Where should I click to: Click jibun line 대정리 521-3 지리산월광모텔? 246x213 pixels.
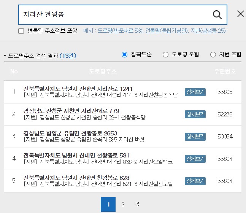[x=98, y=184]
